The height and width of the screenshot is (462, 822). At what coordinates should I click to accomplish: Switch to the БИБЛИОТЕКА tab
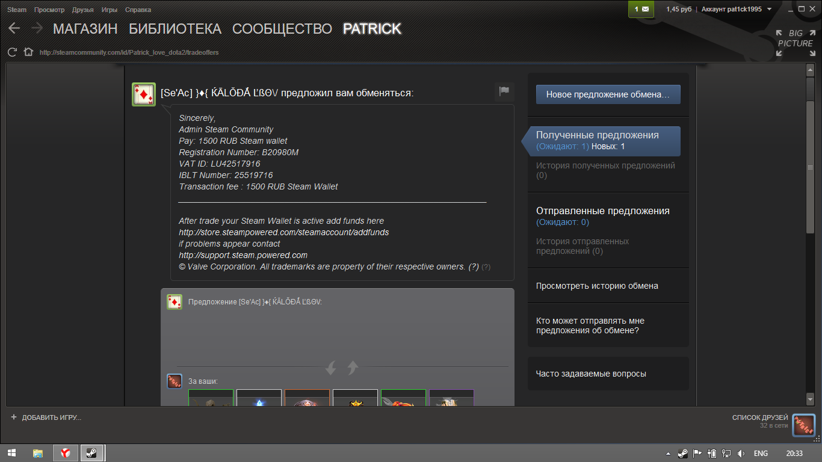(175, 29)
